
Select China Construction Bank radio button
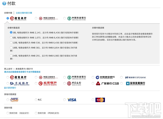(x=93, y=77)
